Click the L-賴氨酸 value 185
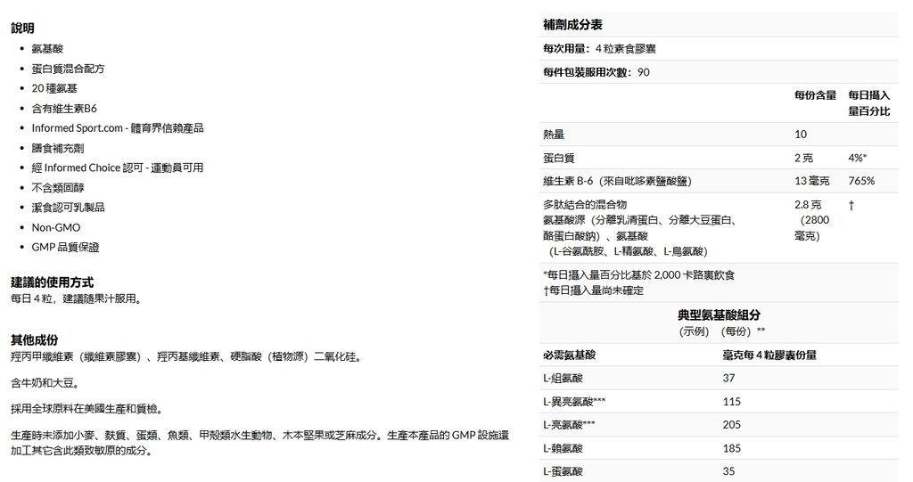Image resolution: width=913 pixels, height=482 pixels. pyautogui.click(x=731, y=448)
